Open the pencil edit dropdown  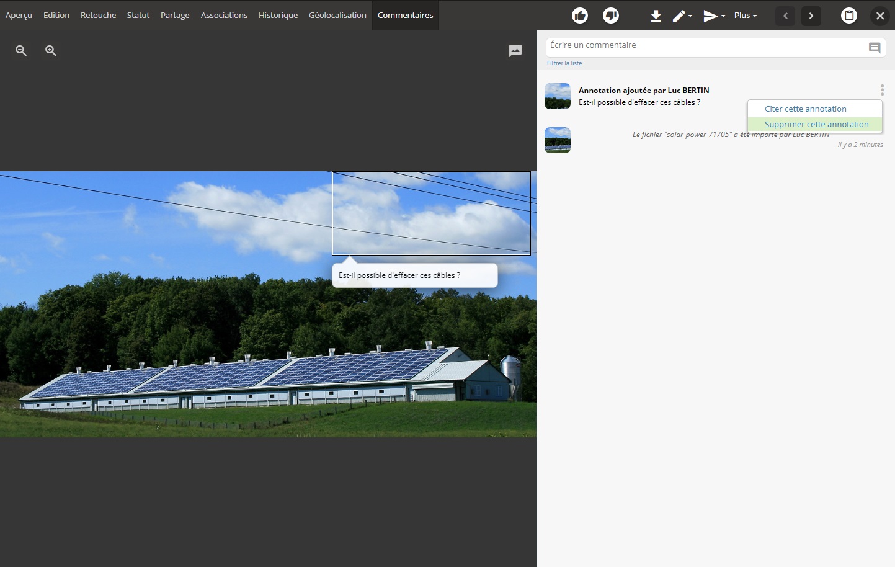(x=682, y=16)
